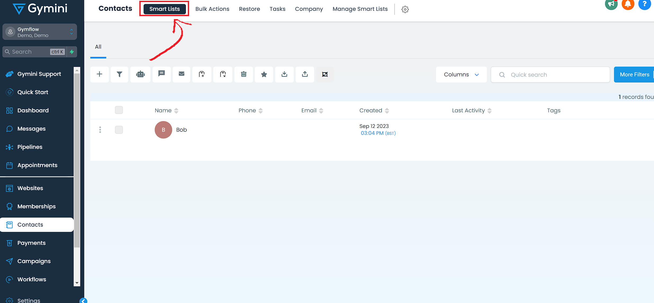Switch to the Bulk Actions tab
This screenshot has height=303, width=654.
(212, 9)
